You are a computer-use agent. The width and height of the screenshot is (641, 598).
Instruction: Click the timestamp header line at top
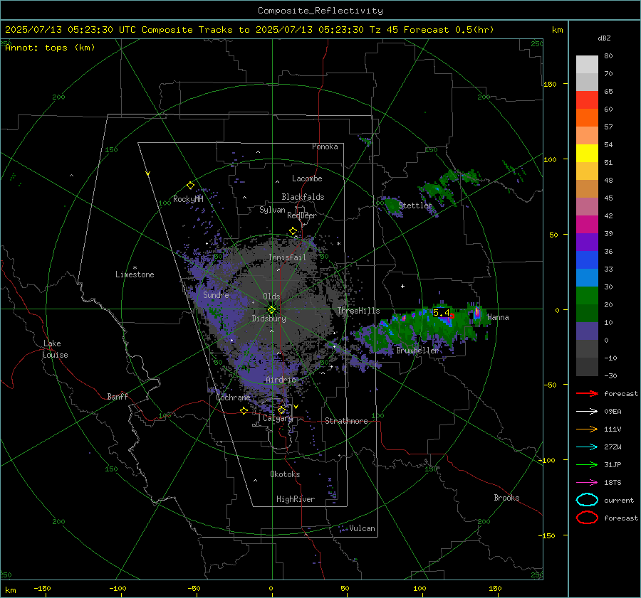click(x=249, y=30)
